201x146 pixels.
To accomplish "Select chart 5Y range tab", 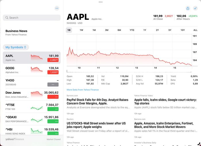I will (x=170, y=30).
